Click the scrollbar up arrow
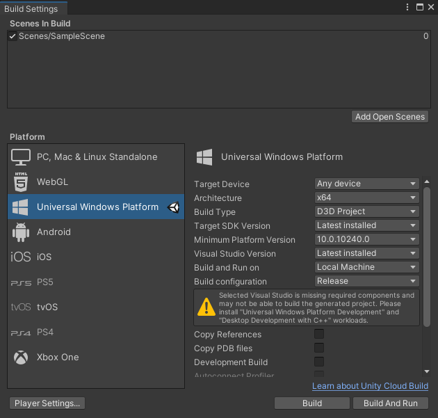This screenshot has width=438, height=418. pos(427,182)
